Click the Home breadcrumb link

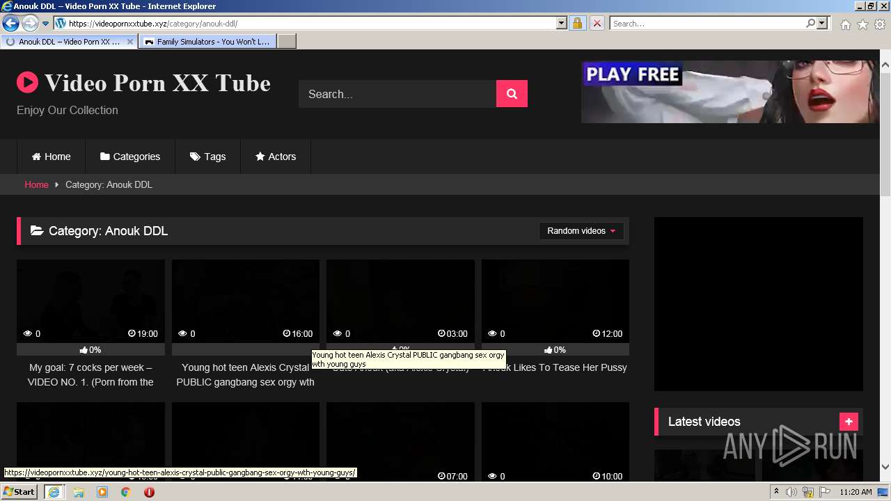[x=36, y=184]
